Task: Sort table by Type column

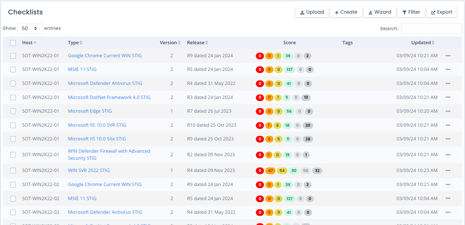Action: pos(75,42)
